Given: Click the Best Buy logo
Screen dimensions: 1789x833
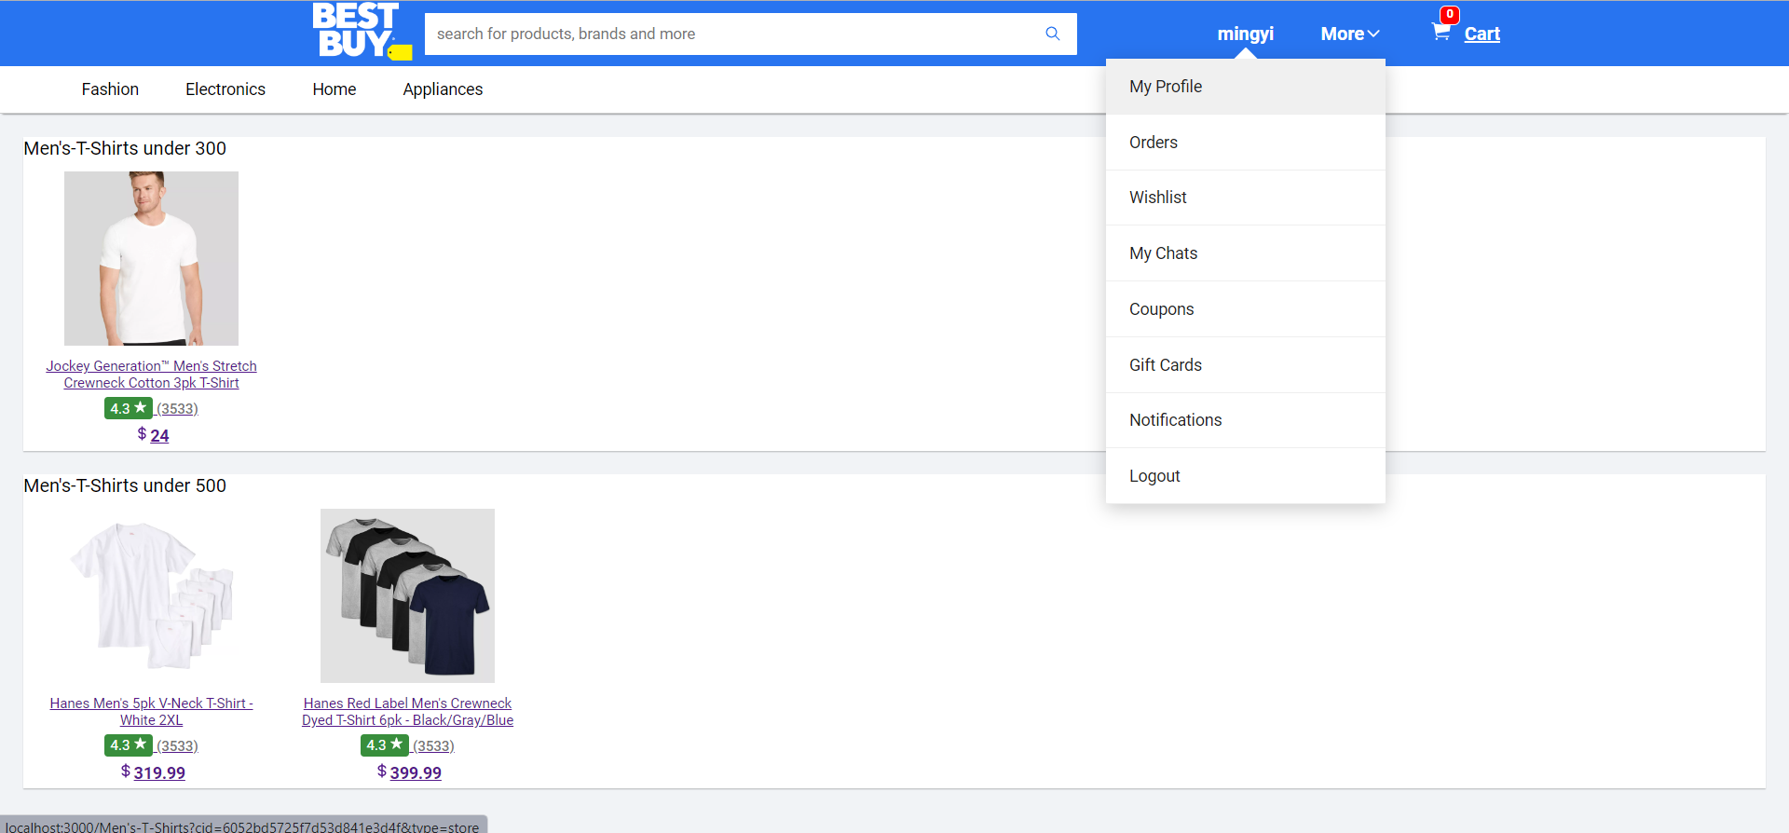Looking at the screenshot, I should tap(361, 32).
